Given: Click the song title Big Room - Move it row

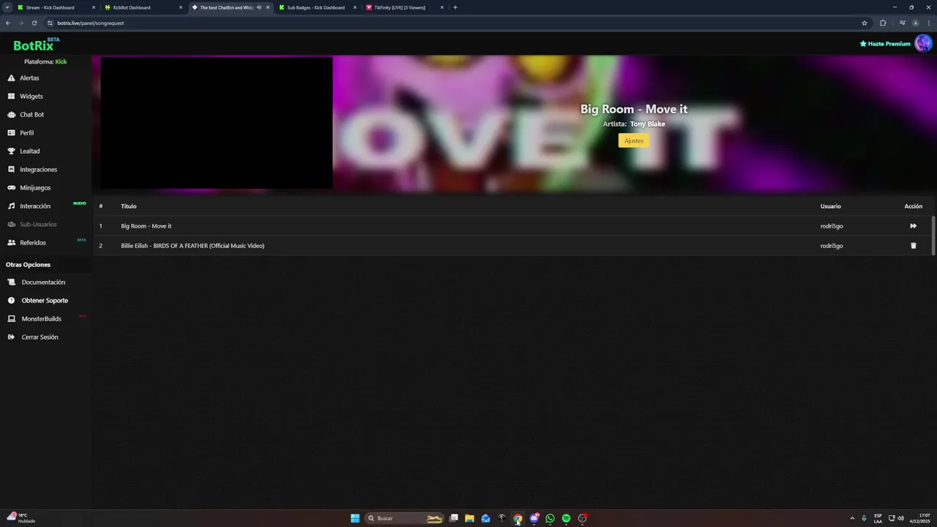Looking at the screenshot, I should coord(146,225).
